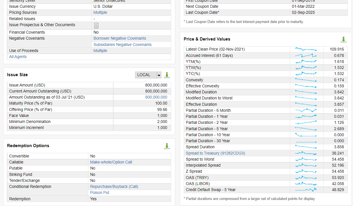Download the Issue Size data
This screenshot has width=353, height=206.
pyautogui.click(x=167, y=75)
